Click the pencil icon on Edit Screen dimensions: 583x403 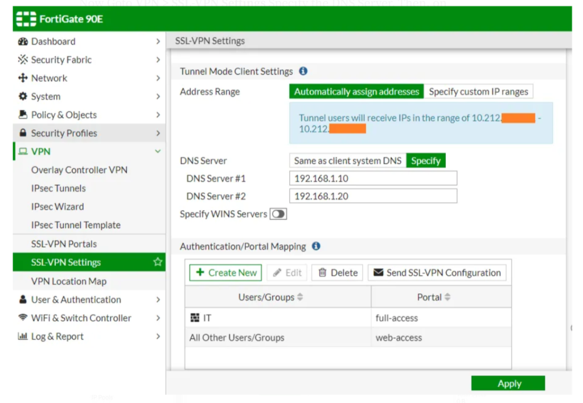tap(277, 273)
